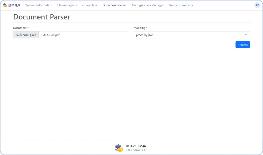Expand the File manager dropdown menu
The image size is (263, 155).
tap(67, 5)
